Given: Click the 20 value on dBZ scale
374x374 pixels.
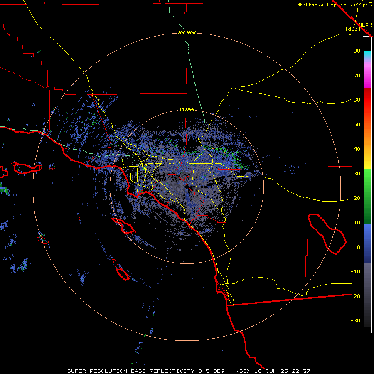Looking at the screenshot, I should coord(357,198).
